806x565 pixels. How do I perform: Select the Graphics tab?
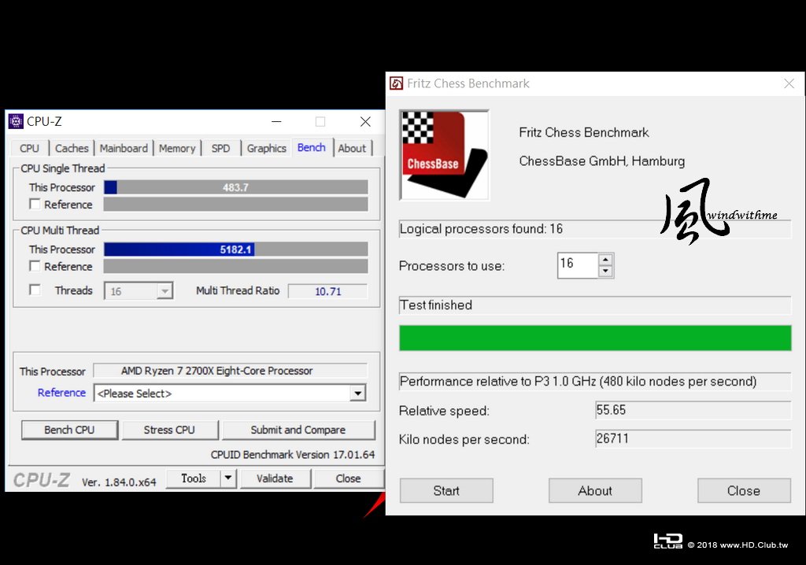(x=266, y=148)
